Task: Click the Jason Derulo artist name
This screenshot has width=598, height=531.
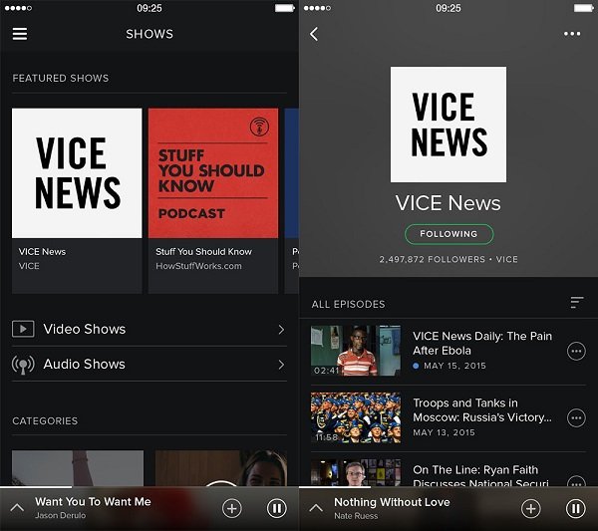Action: click(x=60, y=515)
